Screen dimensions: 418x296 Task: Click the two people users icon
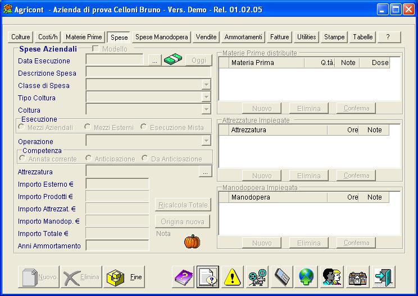click(x=332, y=277)
